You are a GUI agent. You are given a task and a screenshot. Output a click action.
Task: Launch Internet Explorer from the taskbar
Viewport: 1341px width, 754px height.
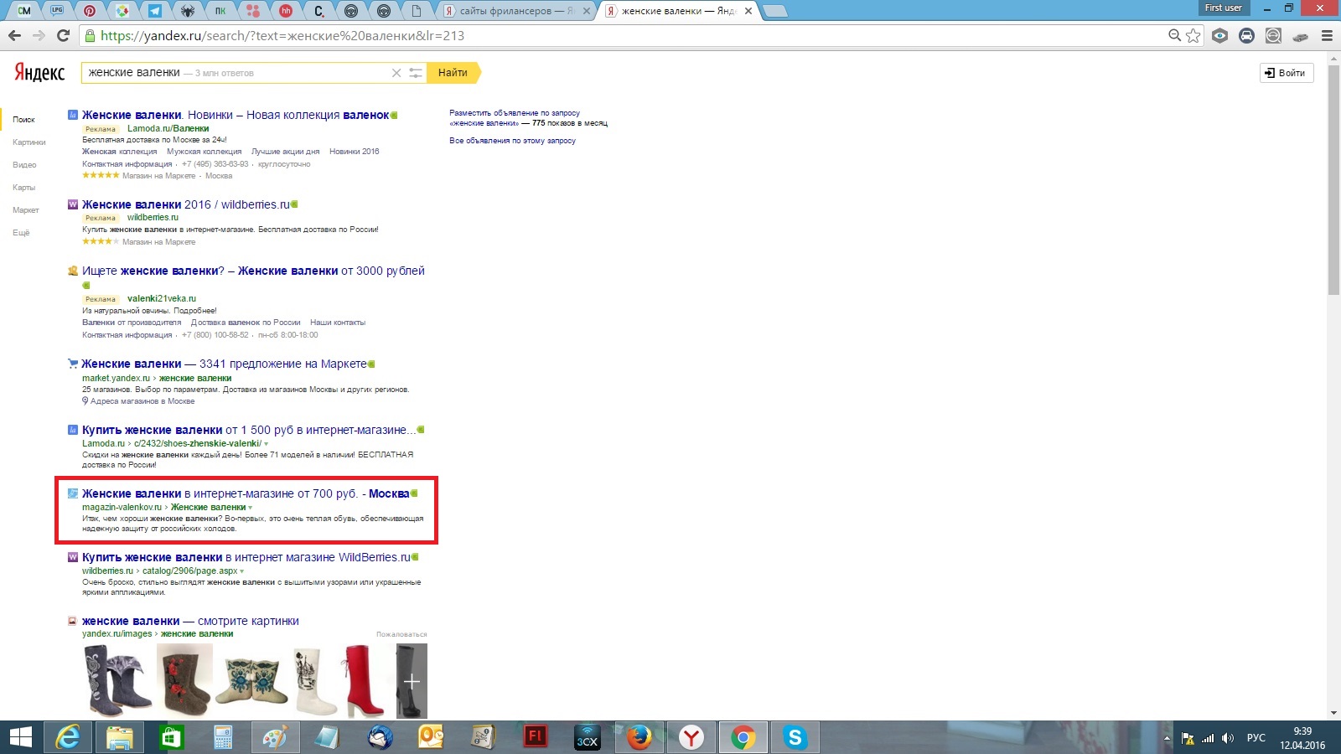pos(68,737)
